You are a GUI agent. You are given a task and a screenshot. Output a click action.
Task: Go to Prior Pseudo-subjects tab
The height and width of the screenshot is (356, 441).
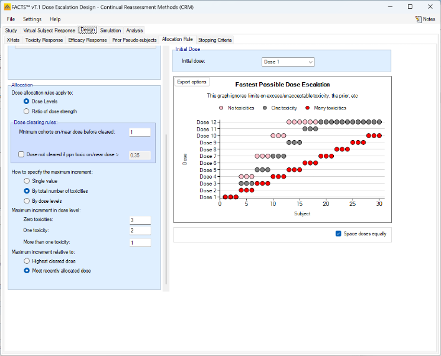[134, 40]
